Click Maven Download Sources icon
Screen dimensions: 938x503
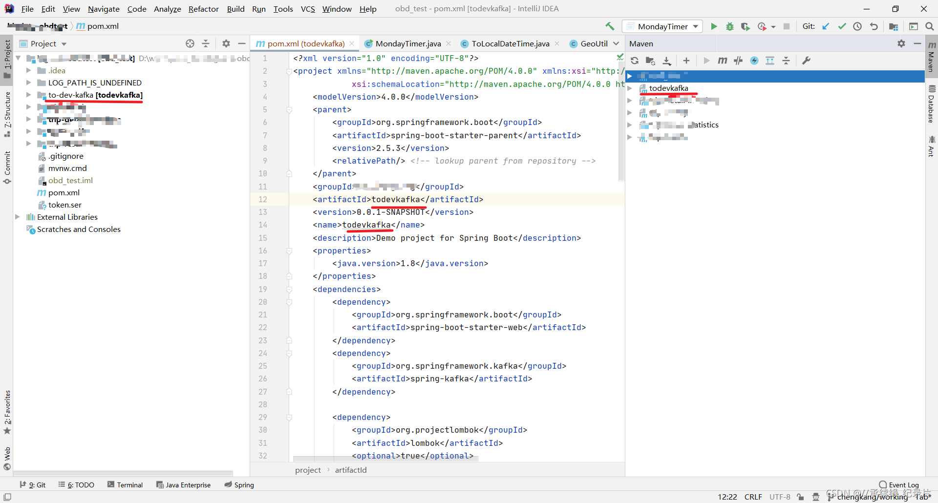pyautogui.click(x=667, y=61)
